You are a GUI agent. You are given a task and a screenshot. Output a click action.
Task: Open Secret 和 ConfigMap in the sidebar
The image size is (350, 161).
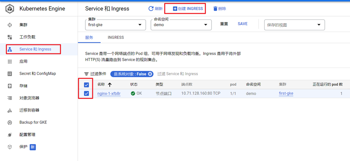(38, 74)
